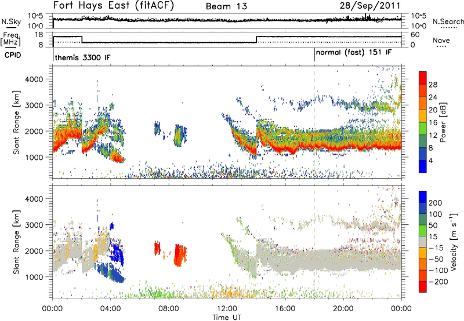464x321 pixels.
Task: Click the 'CPID' row label
Action: pos(13,55)
